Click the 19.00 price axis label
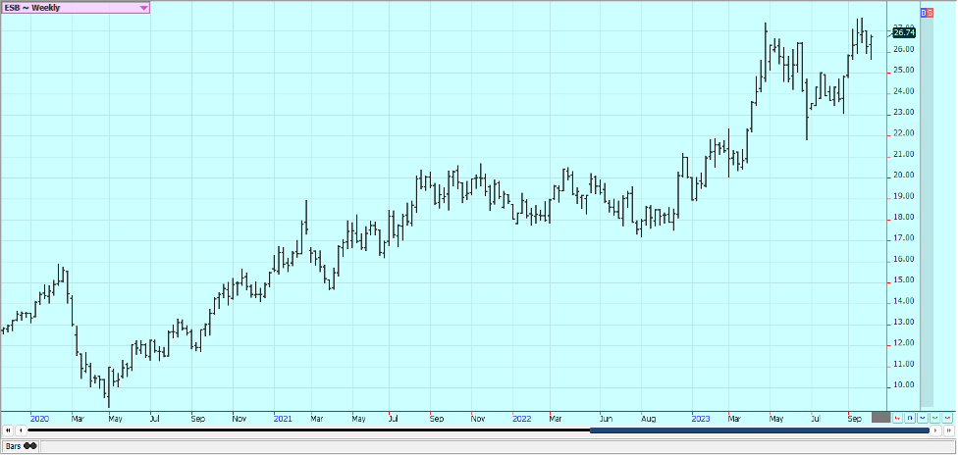 (x=904, y=196)
